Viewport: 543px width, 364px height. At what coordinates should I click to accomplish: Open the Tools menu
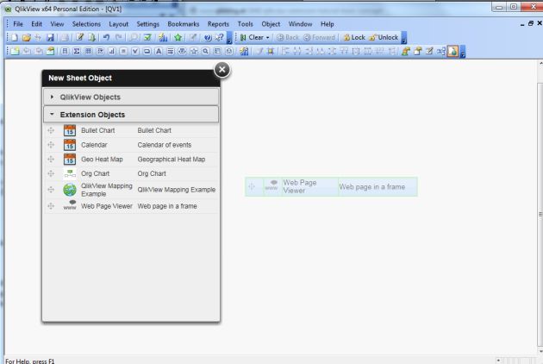click(245, 24)
